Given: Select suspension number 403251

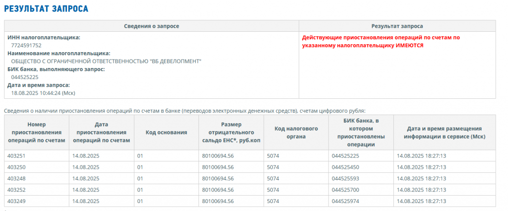Looking at the screenshot, I should pyautogui.click(x=16, y=156).
